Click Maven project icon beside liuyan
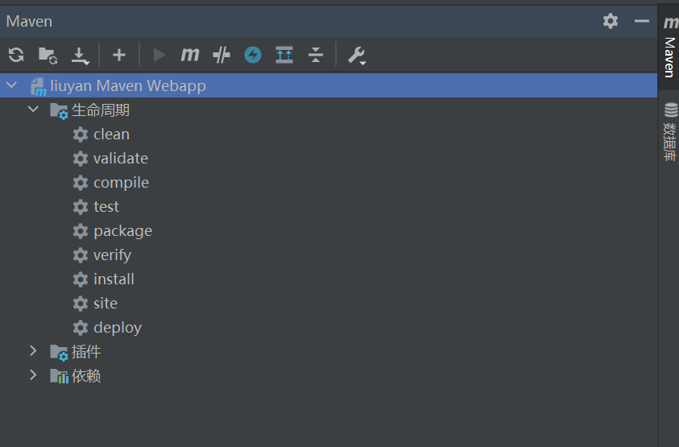679x447 pixels. tap(38, 87)
